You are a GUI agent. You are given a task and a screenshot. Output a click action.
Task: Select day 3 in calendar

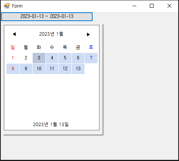(39, 58)
